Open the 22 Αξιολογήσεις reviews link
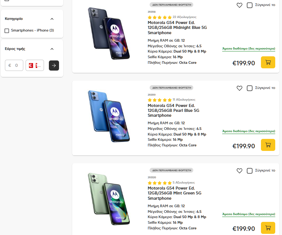Screen dimensions: 282x235 point(184,17)
